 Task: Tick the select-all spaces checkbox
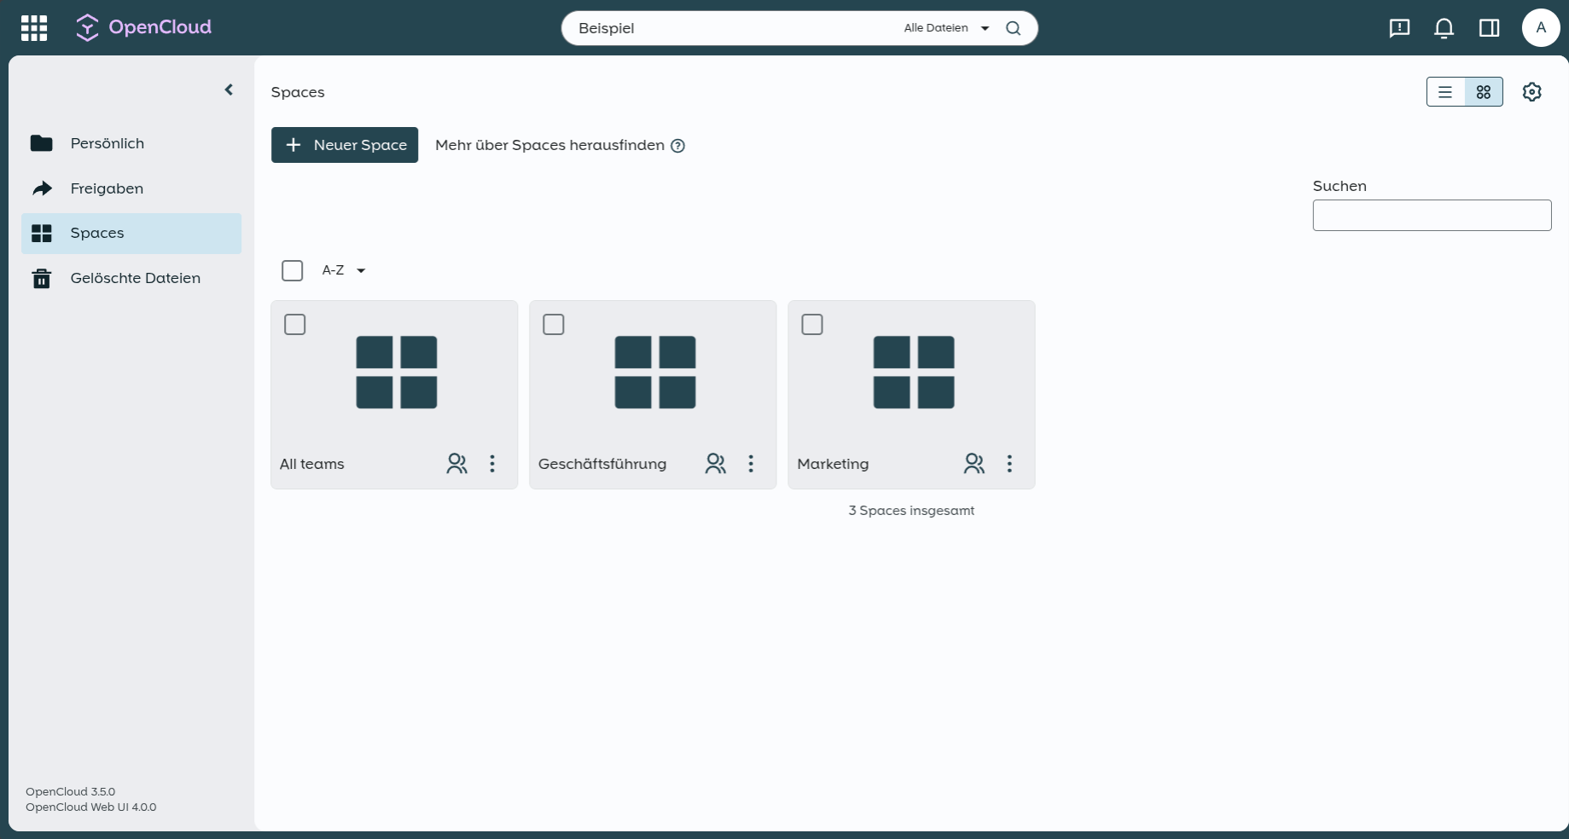click(x=292, y=270)
